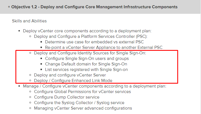The height and width of the screenshot is (114, 201).
Task: Click Managing vCenter Server advanced configurations
Action: tap(83, 108)
